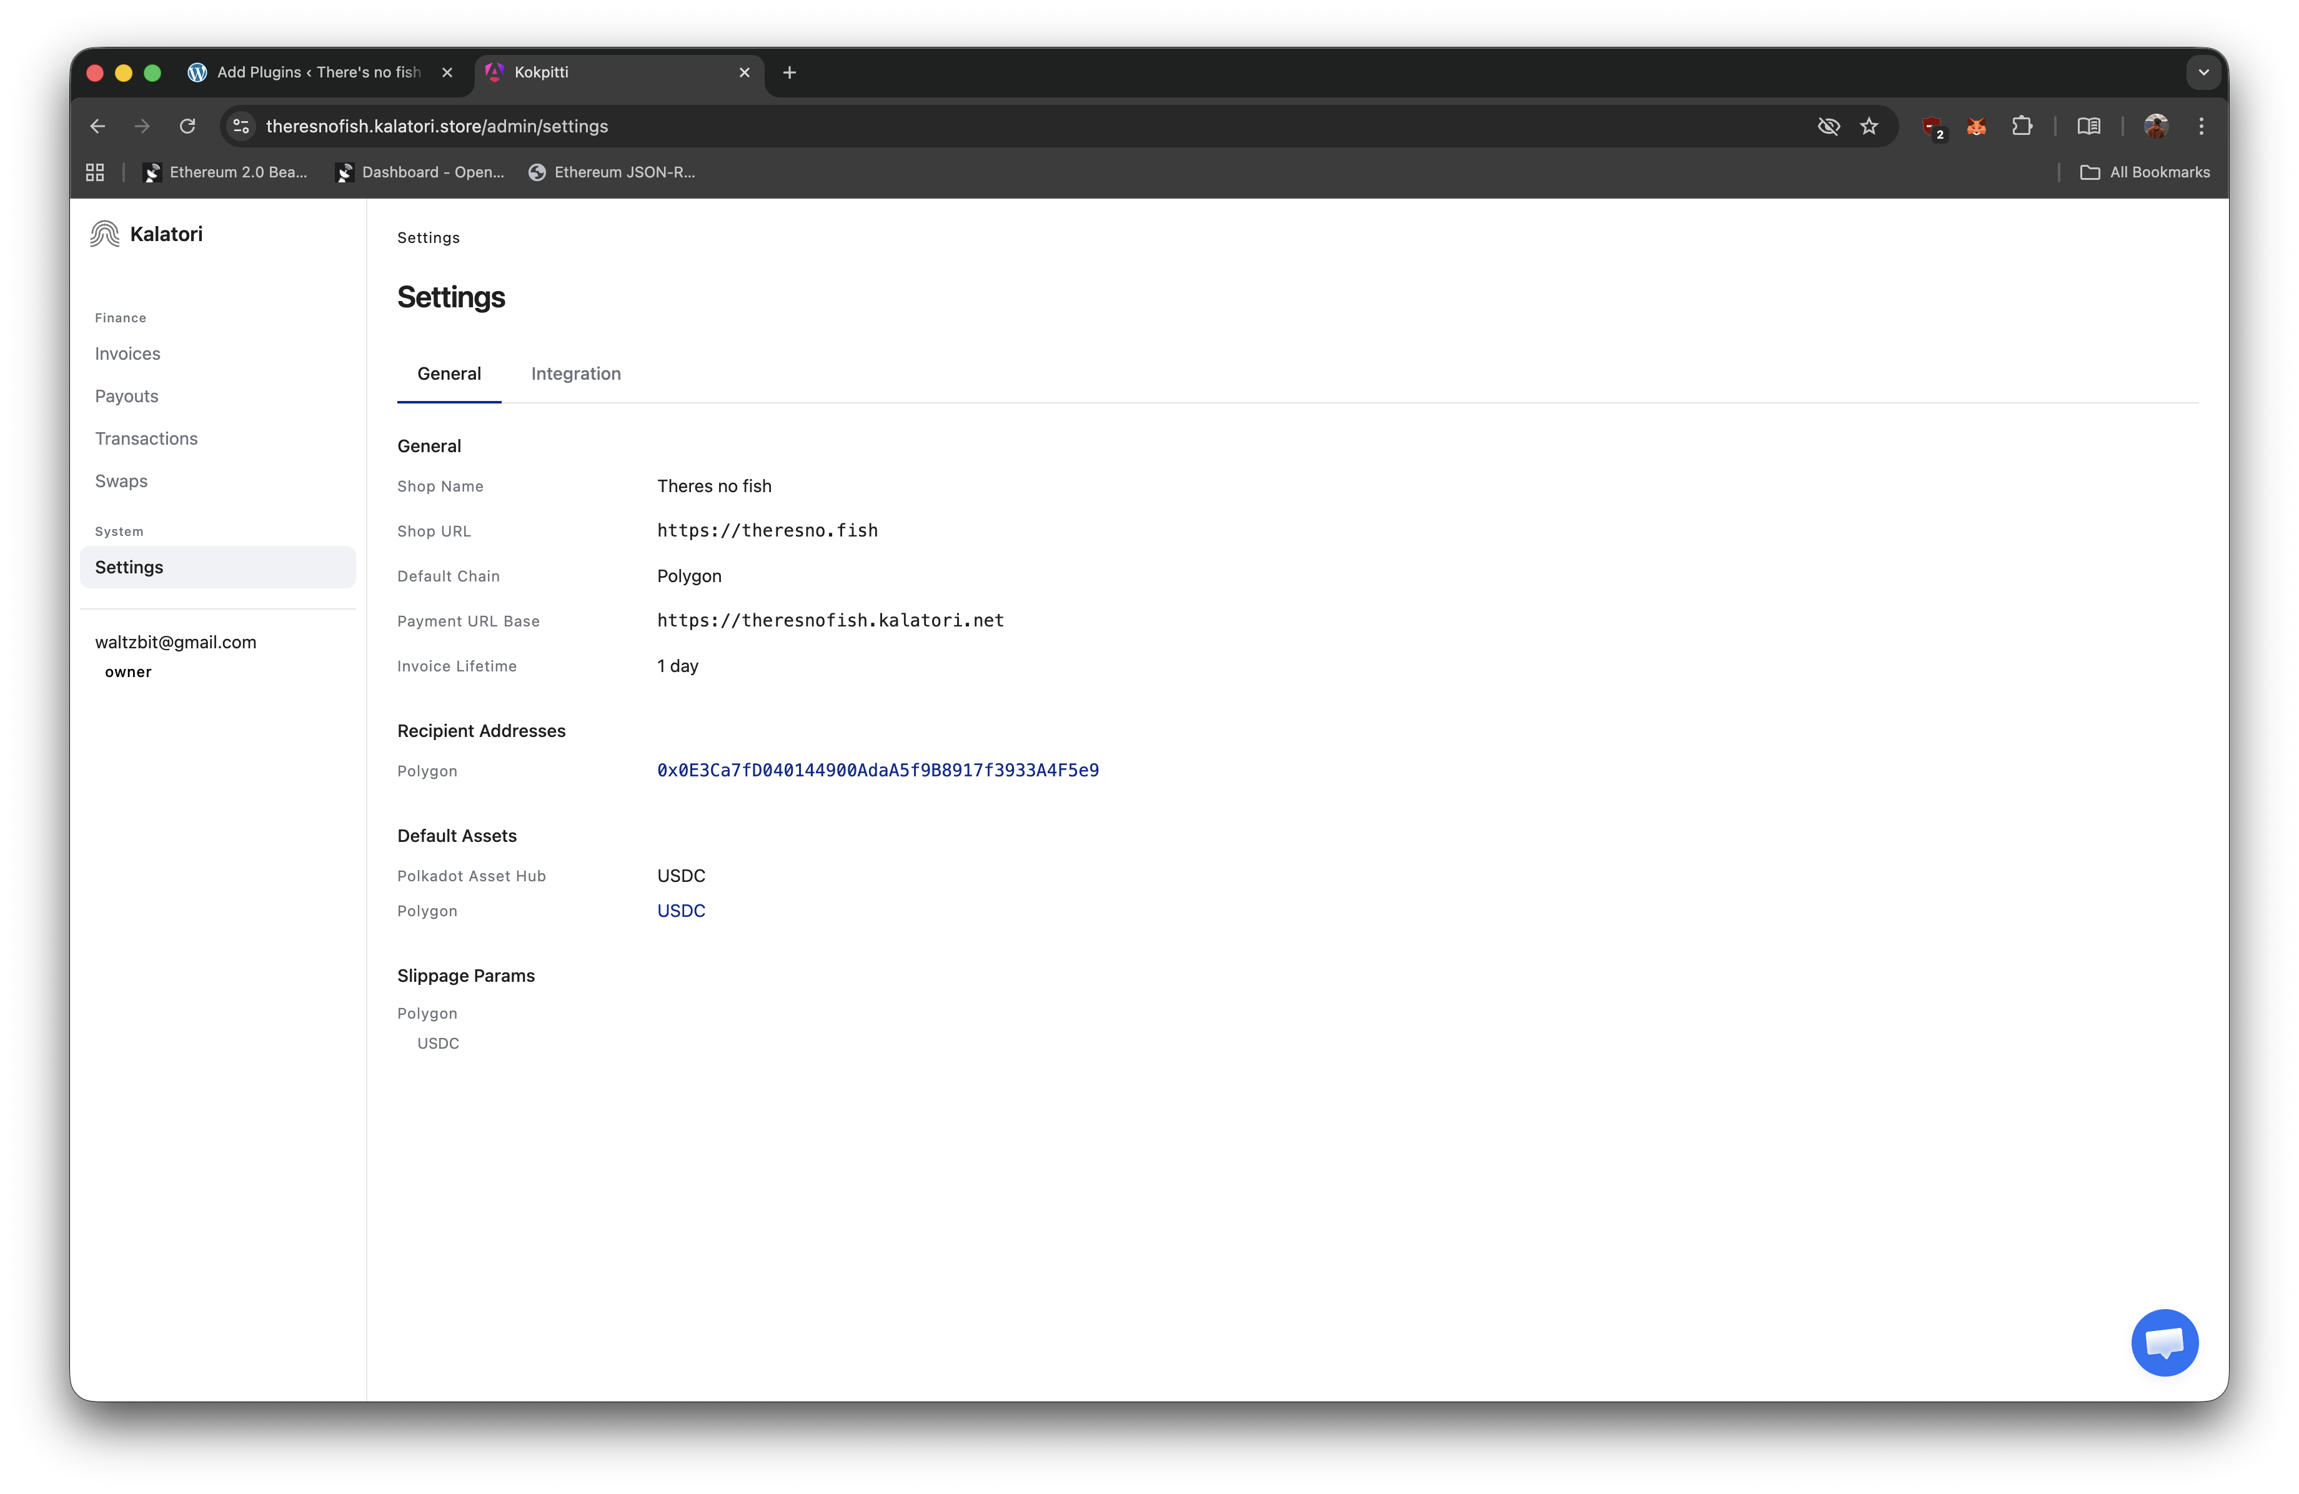The height and width of the screenshot is (1494, 2299).
Task: Open the tab apps grid icon
Action: (95, 172)
